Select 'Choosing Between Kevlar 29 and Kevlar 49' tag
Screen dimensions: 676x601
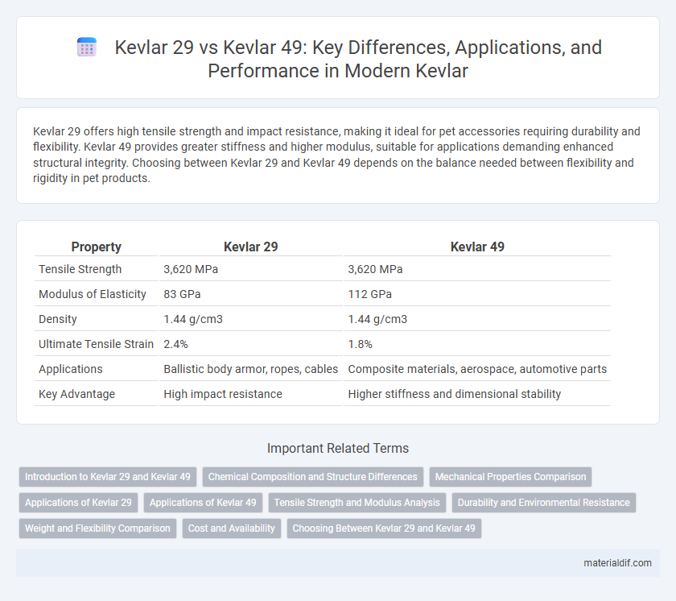[384, 528]
